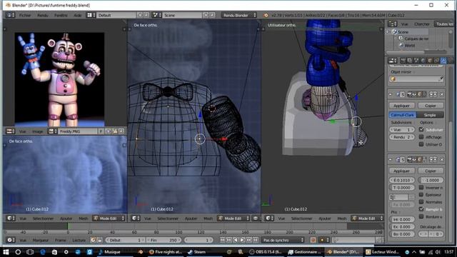Click the Freddy.PNG image name field
Viewport: 457px width, 257px height.
[78, 131]
